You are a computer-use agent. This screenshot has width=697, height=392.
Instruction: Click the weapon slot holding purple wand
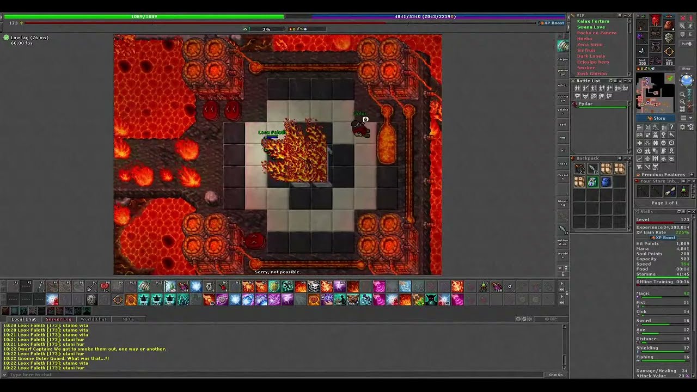click(x=642, y=38)
